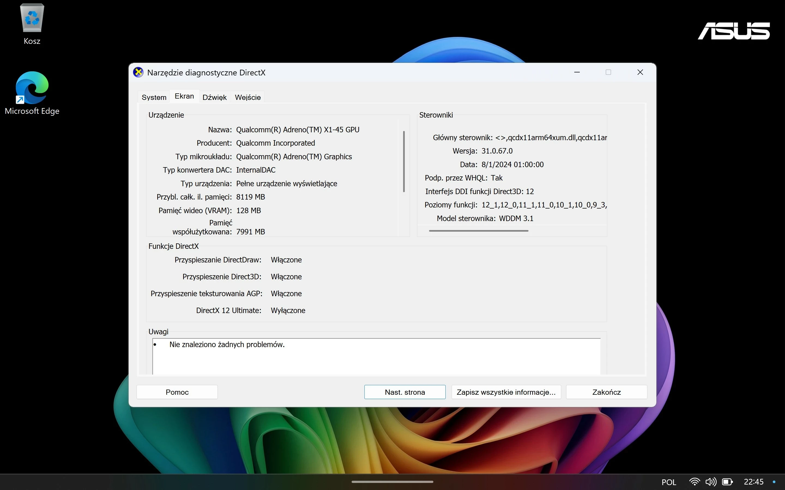Click the Nast. strona button
The image size is (785, 490).
[405, 392]
